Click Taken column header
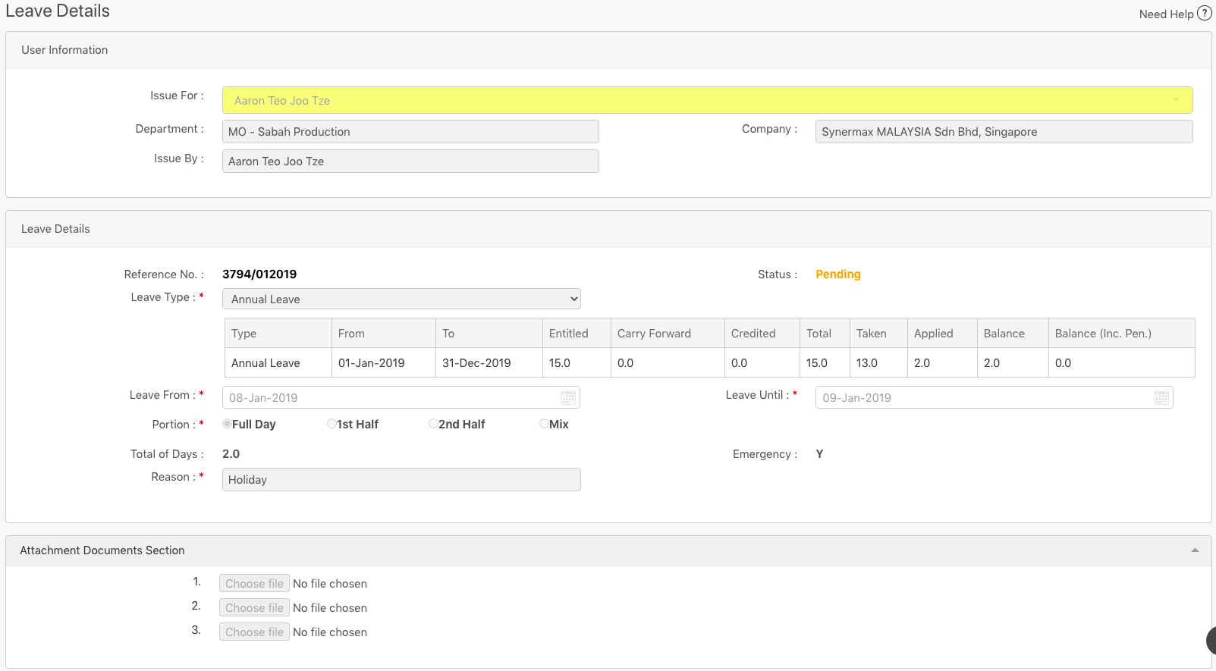The image size is (1216, 671). pyautogui.click(x=879, y=333)
